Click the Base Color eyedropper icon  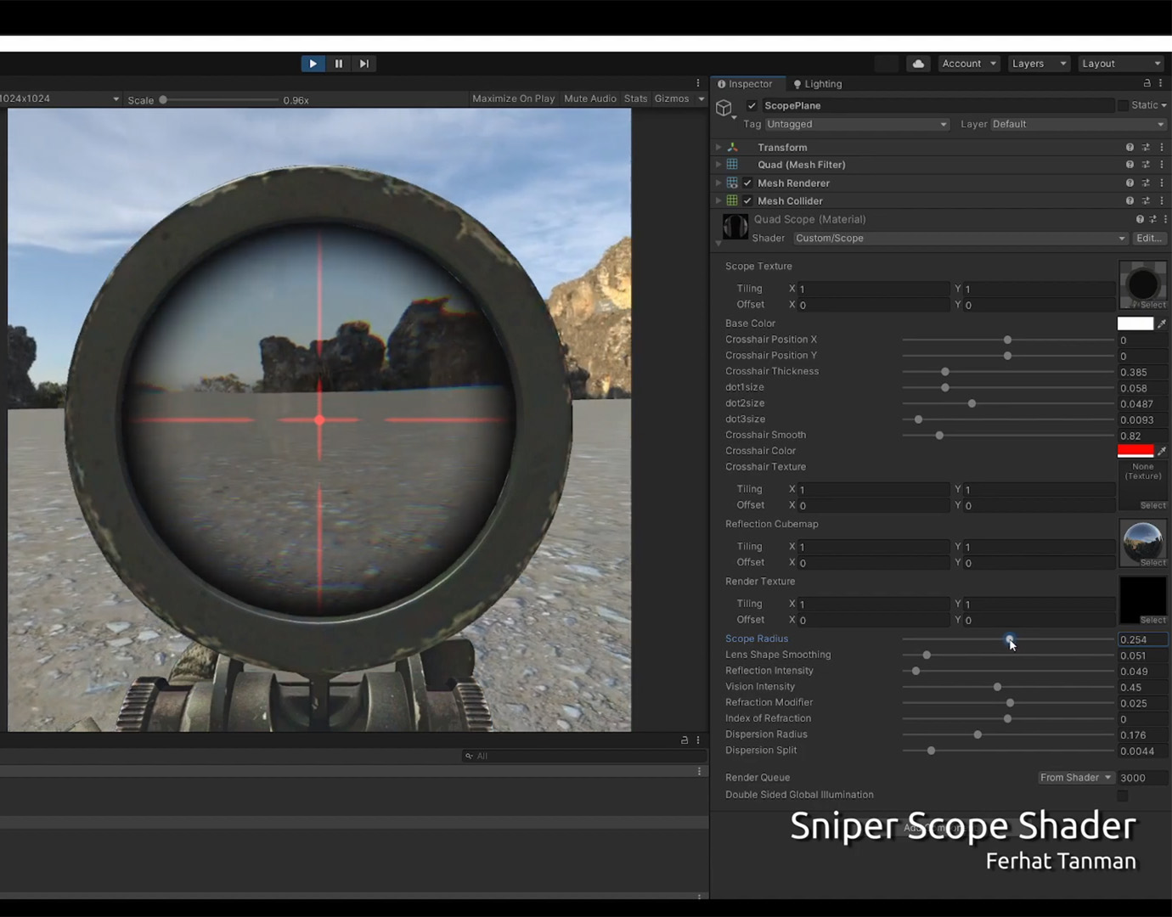pos(1162,323)
